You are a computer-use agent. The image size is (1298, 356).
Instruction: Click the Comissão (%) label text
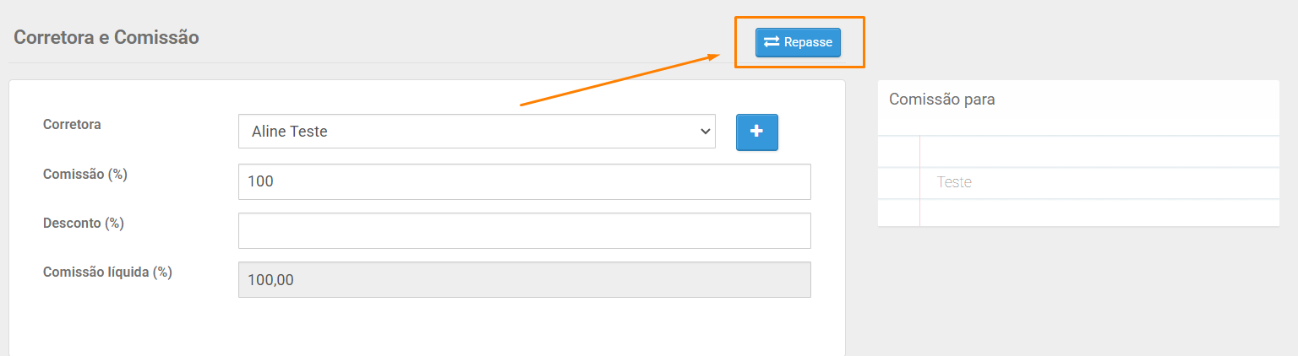point(85,174)
